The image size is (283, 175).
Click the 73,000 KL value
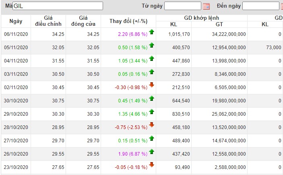pyautogui.click(x=274, y=48)
